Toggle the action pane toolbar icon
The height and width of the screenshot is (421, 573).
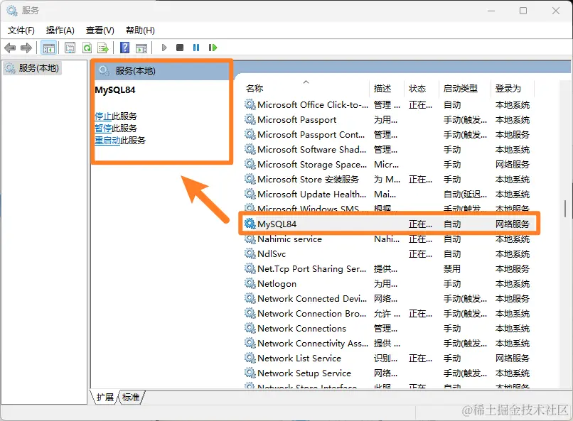pos(141,48)
